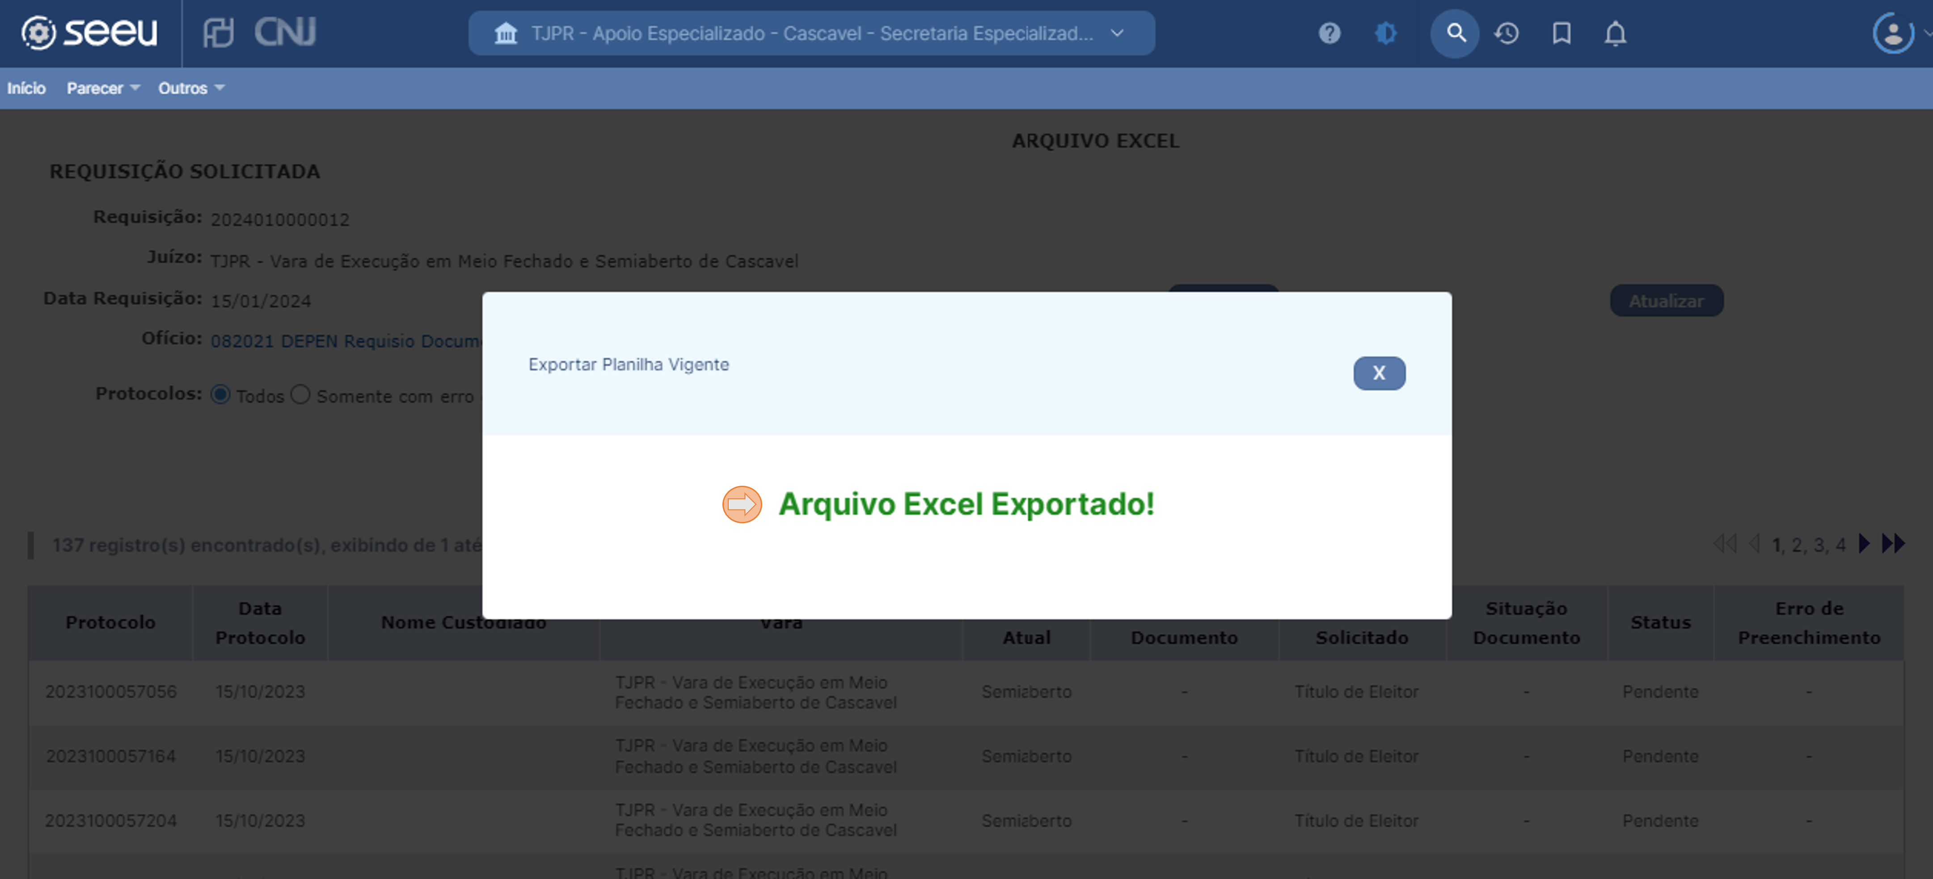Click the Status column header

click(1660, 622)
